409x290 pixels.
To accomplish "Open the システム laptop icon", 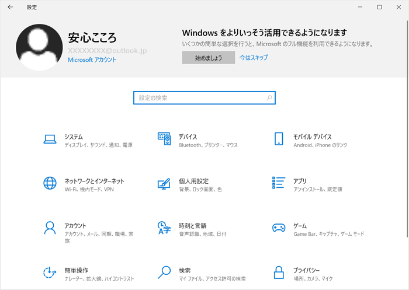I will point(50,139).
